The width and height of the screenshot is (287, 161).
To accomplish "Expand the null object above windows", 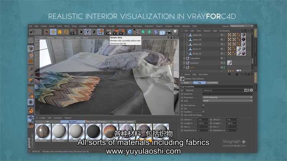I will click(x=184, y=58).
